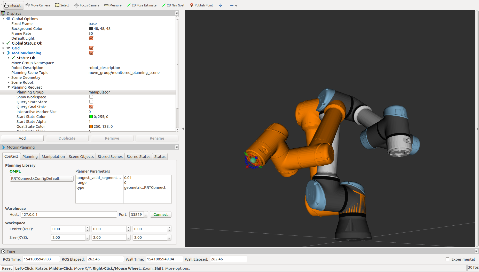Collapse the Planning Request node

point(9,87)
